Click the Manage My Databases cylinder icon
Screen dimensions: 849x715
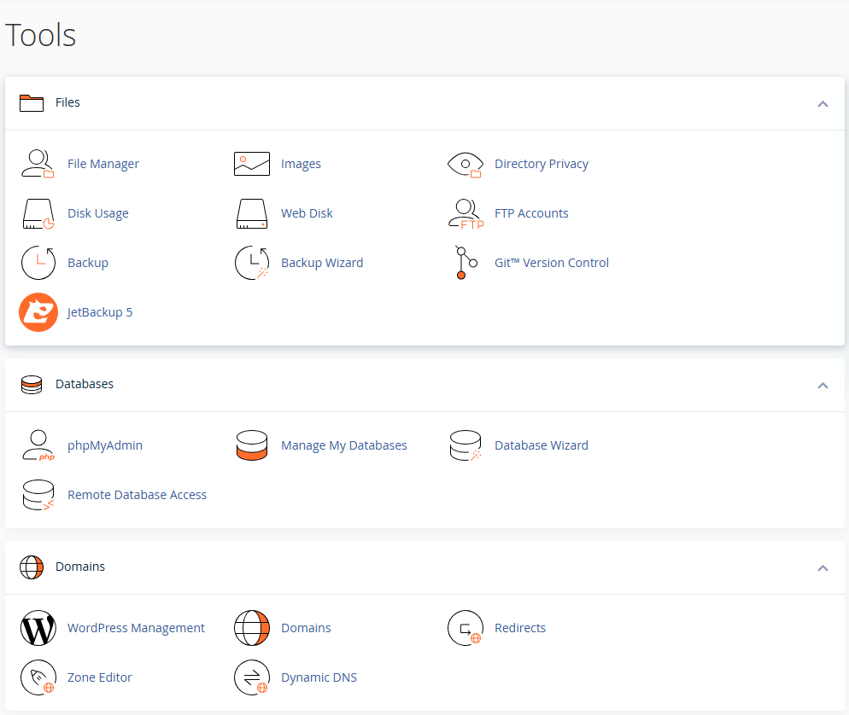pyautogui.click(x=252, y=445)
